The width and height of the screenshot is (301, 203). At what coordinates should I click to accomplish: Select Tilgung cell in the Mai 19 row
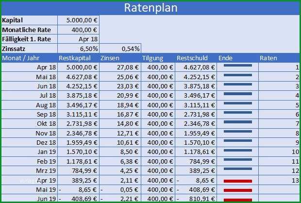click(x=158, y=190)
